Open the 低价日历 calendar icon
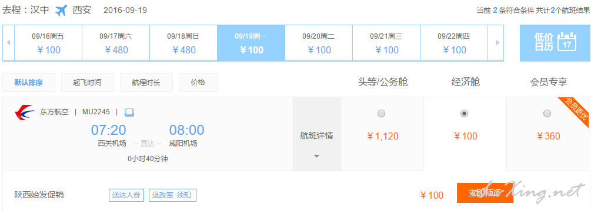The image size is (591, 211). pos(567,41)
